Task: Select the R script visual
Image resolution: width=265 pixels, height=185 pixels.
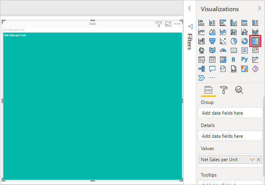Action: pyautogui.click(x=234, y=60)
